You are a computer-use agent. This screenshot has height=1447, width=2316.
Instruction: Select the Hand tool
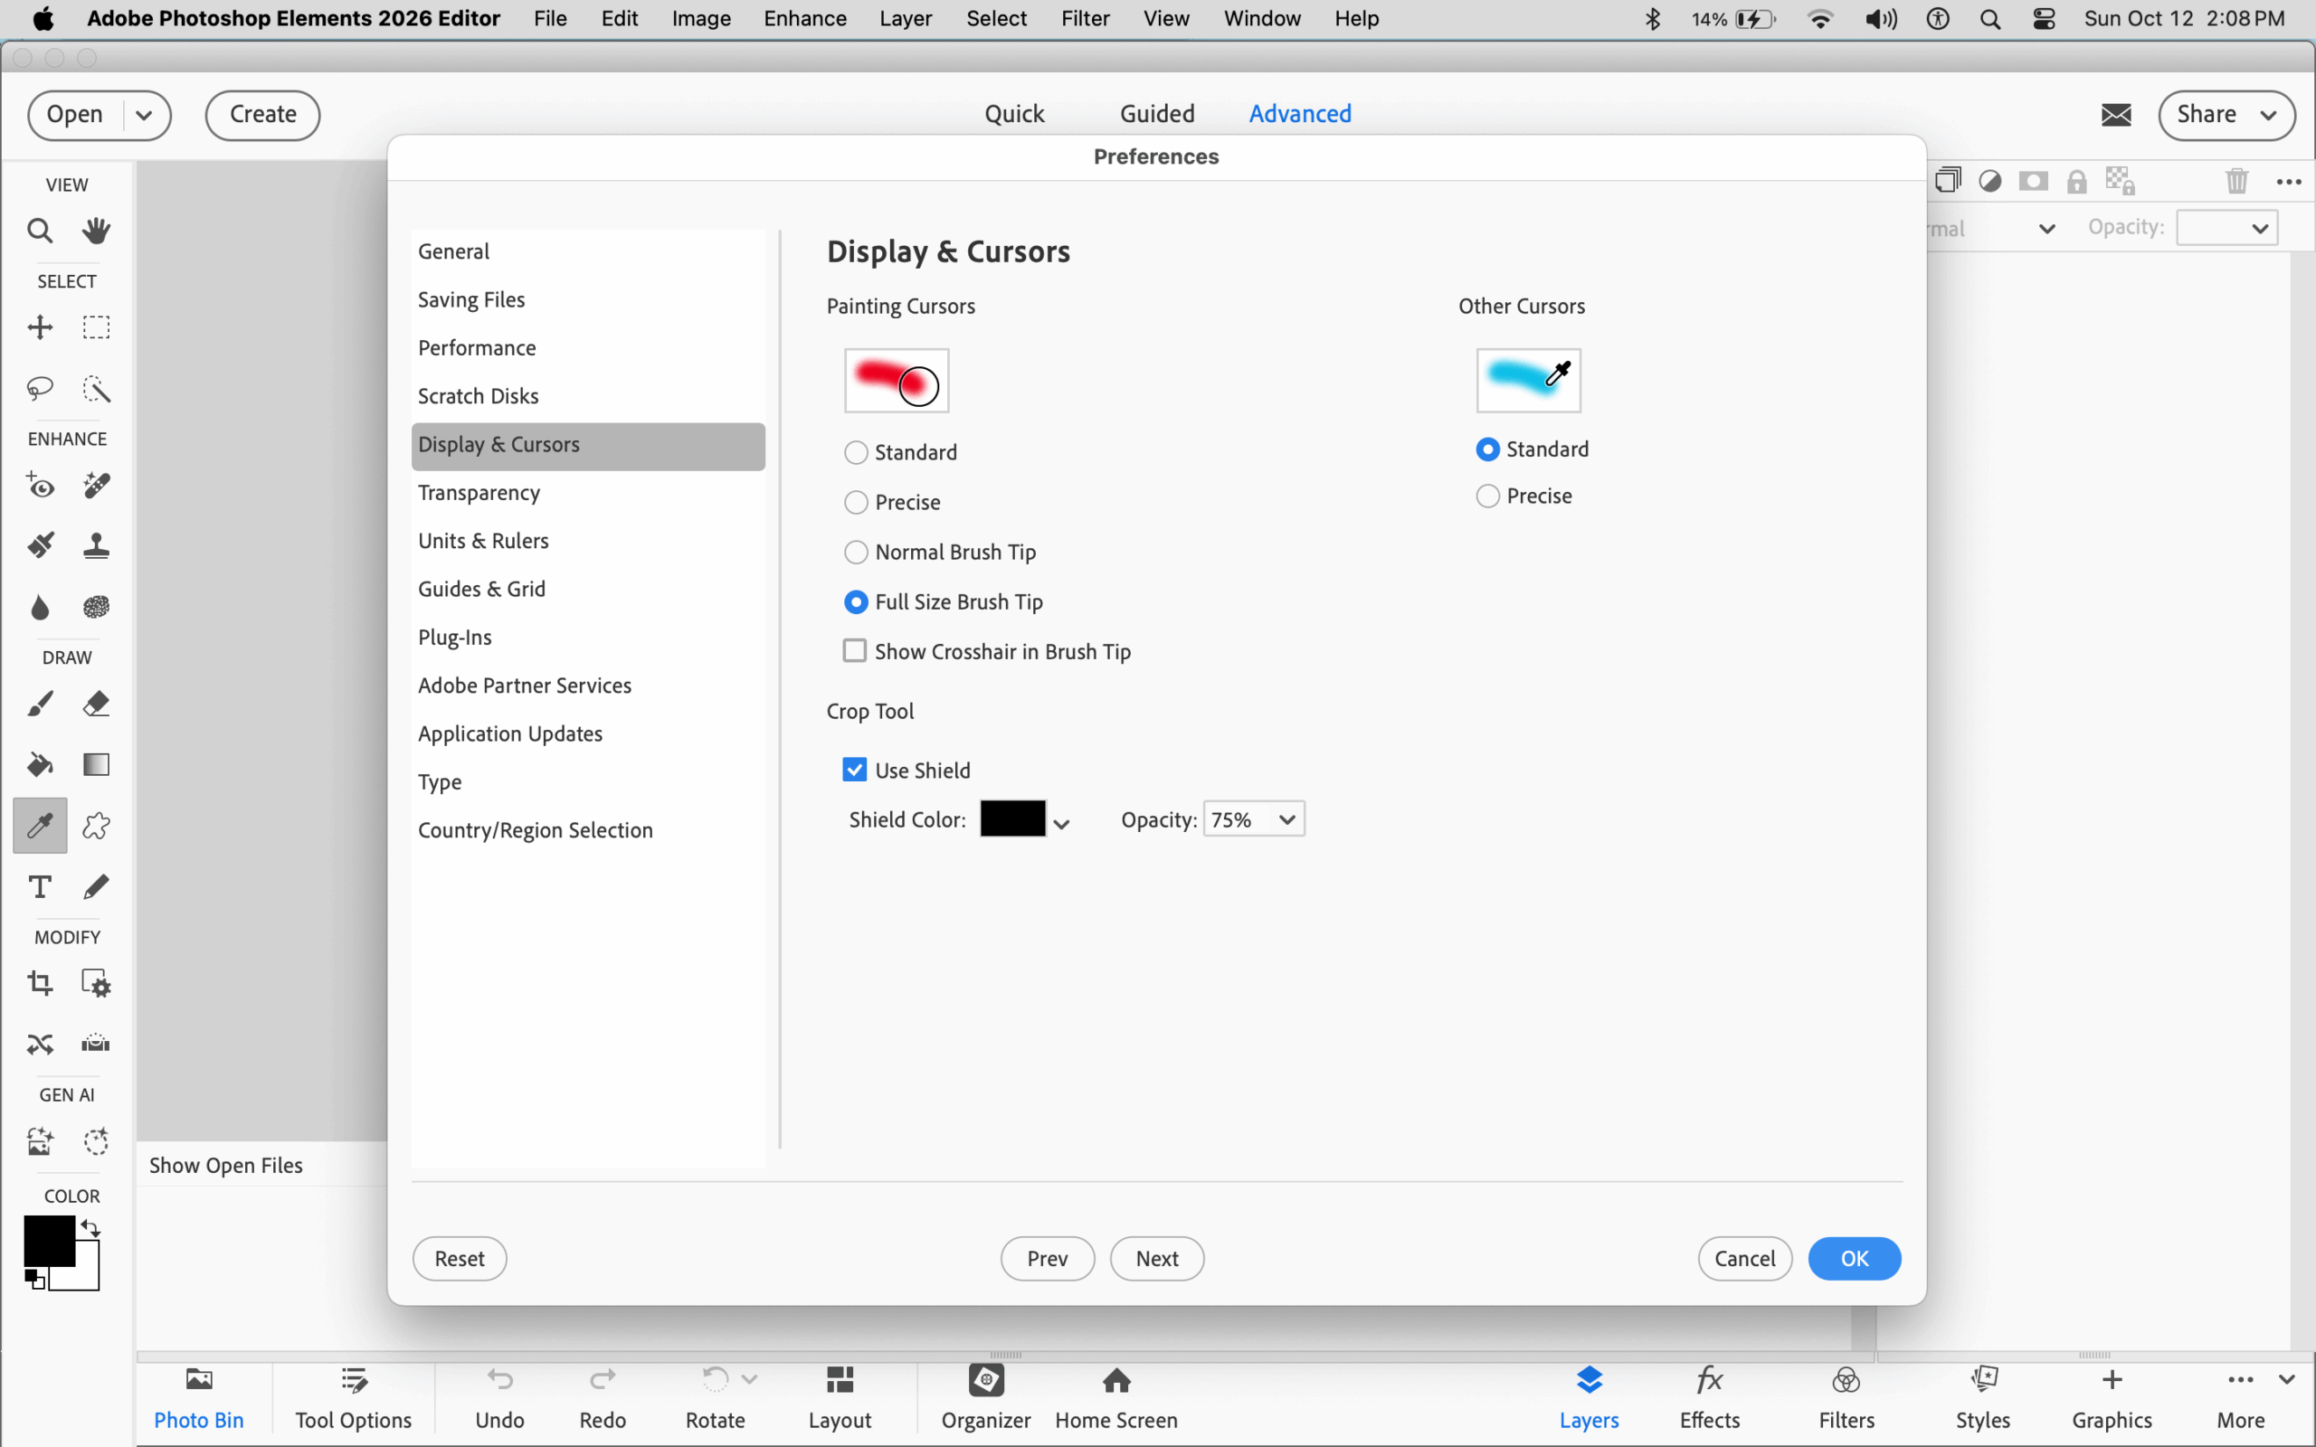[96, 230]
